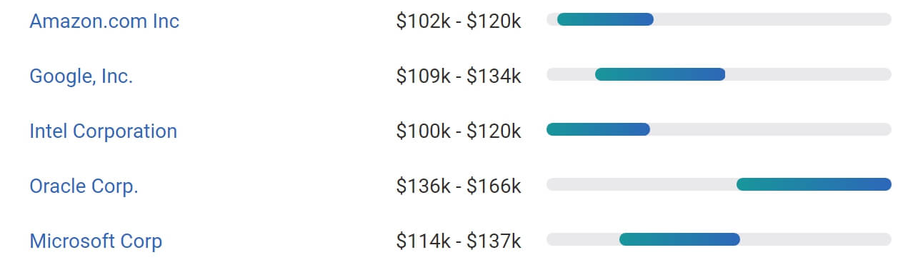Open the Amazon.com Inc company link
The height and width of the screenshot is (280, 923).
click(x=104, y=21)
